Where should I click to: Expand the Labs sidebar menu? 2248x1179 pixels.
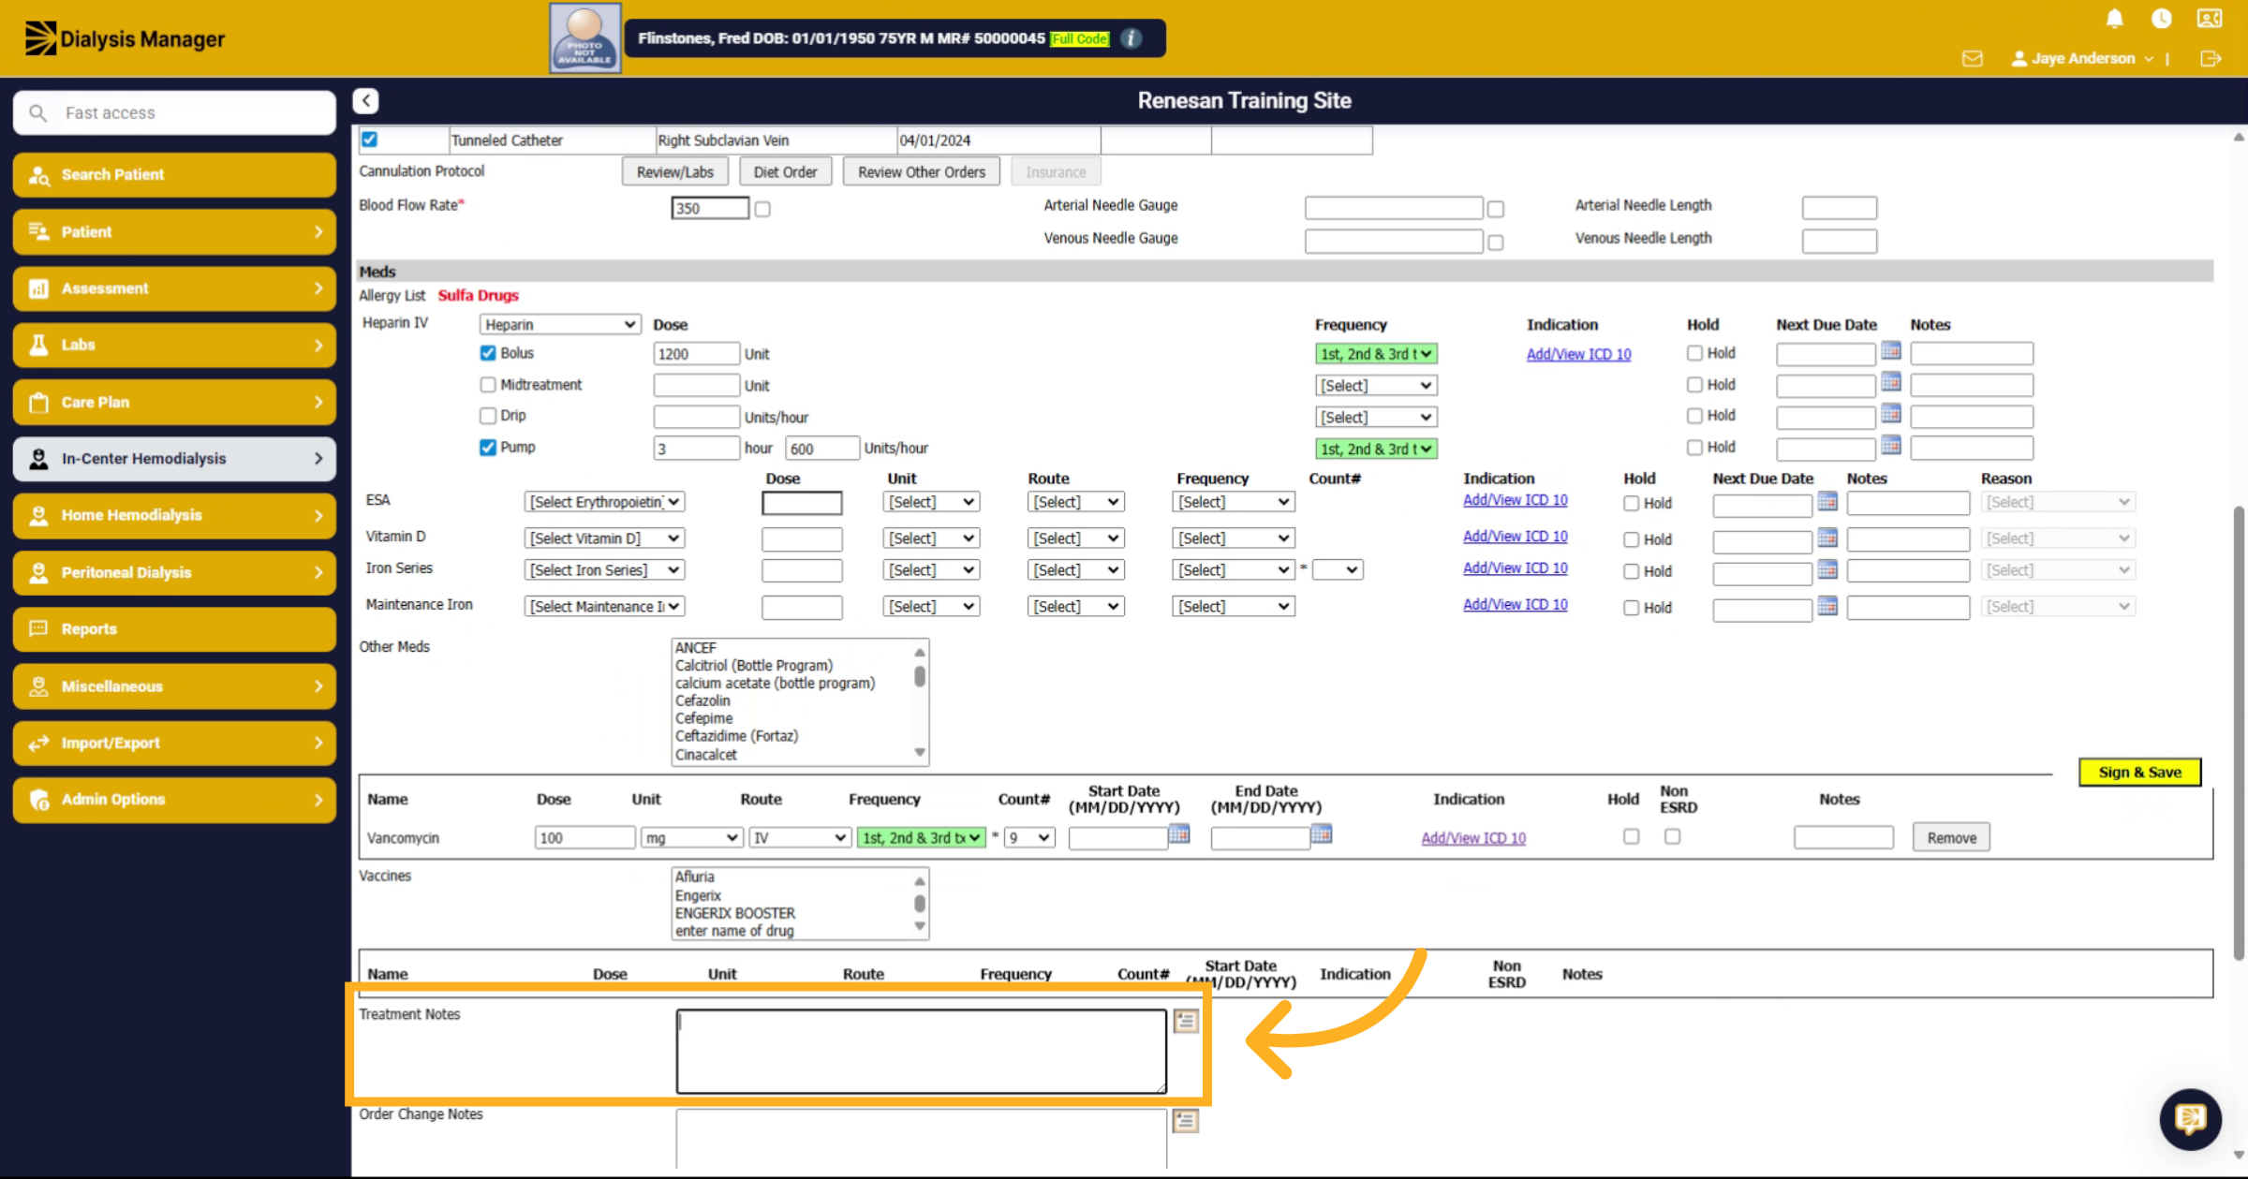[x=174, y=345]
